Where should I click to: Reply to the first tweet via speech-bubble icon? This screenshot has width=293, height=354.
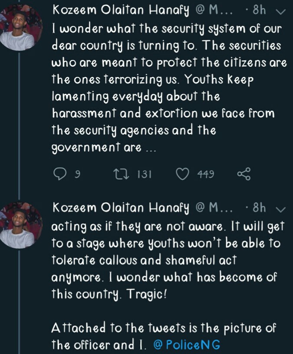tap(59, 175)
